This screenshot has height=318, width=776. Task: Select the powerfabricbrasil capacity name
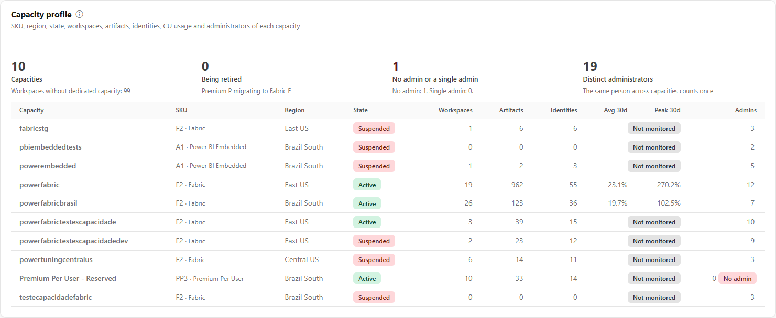tap(48, 203)
